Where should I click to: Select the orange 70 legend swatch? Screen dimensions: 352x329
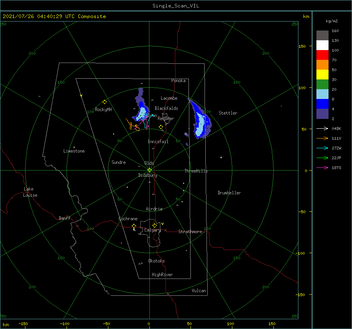point(322,65)
